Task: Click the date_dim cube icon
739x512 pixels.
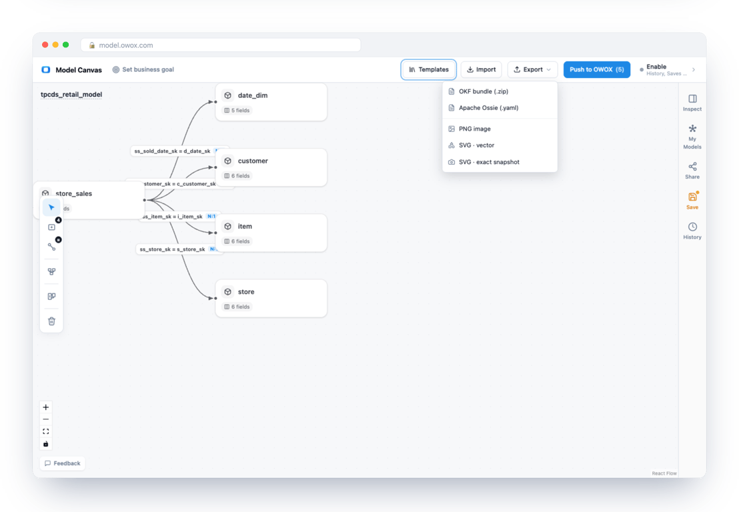Action: click(227, 95)
